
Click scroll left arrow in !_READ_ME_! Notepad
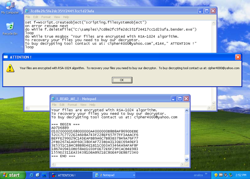pos(54,164)
